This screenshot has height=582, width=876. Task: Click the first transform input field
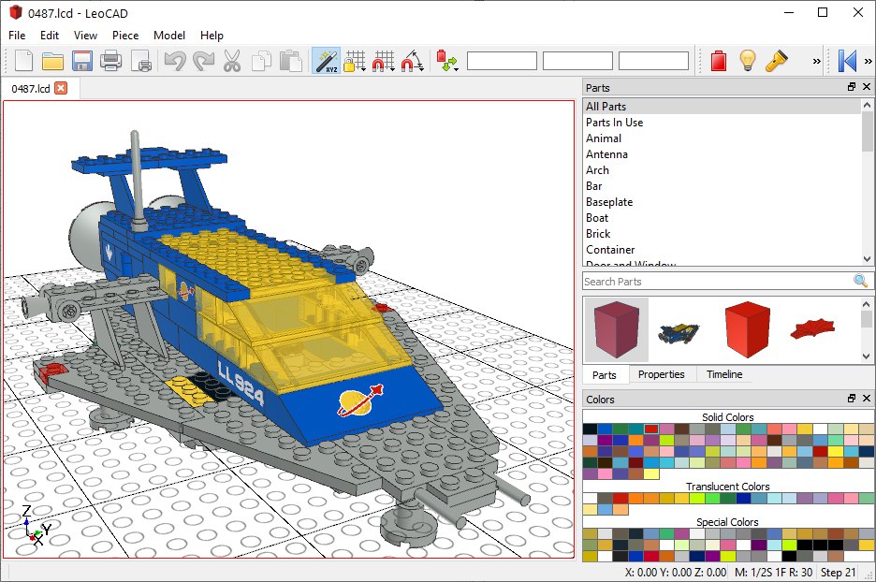tap(502, 60)
